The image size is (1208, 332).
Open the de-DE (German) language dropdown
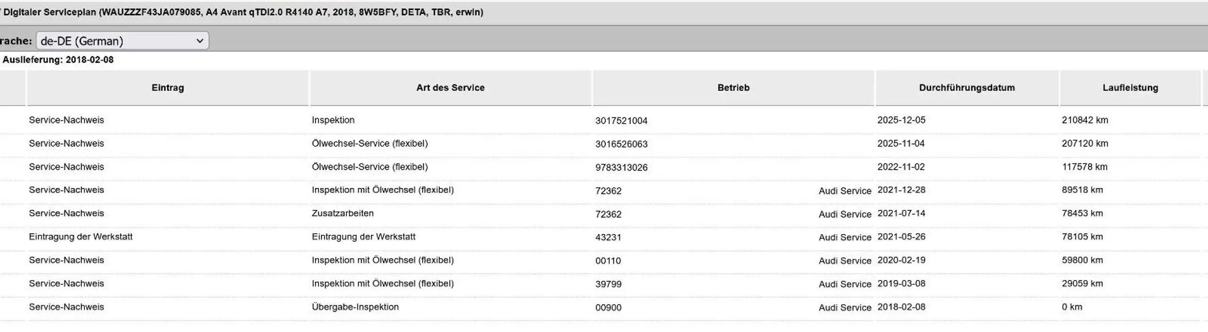click(122, 41)
